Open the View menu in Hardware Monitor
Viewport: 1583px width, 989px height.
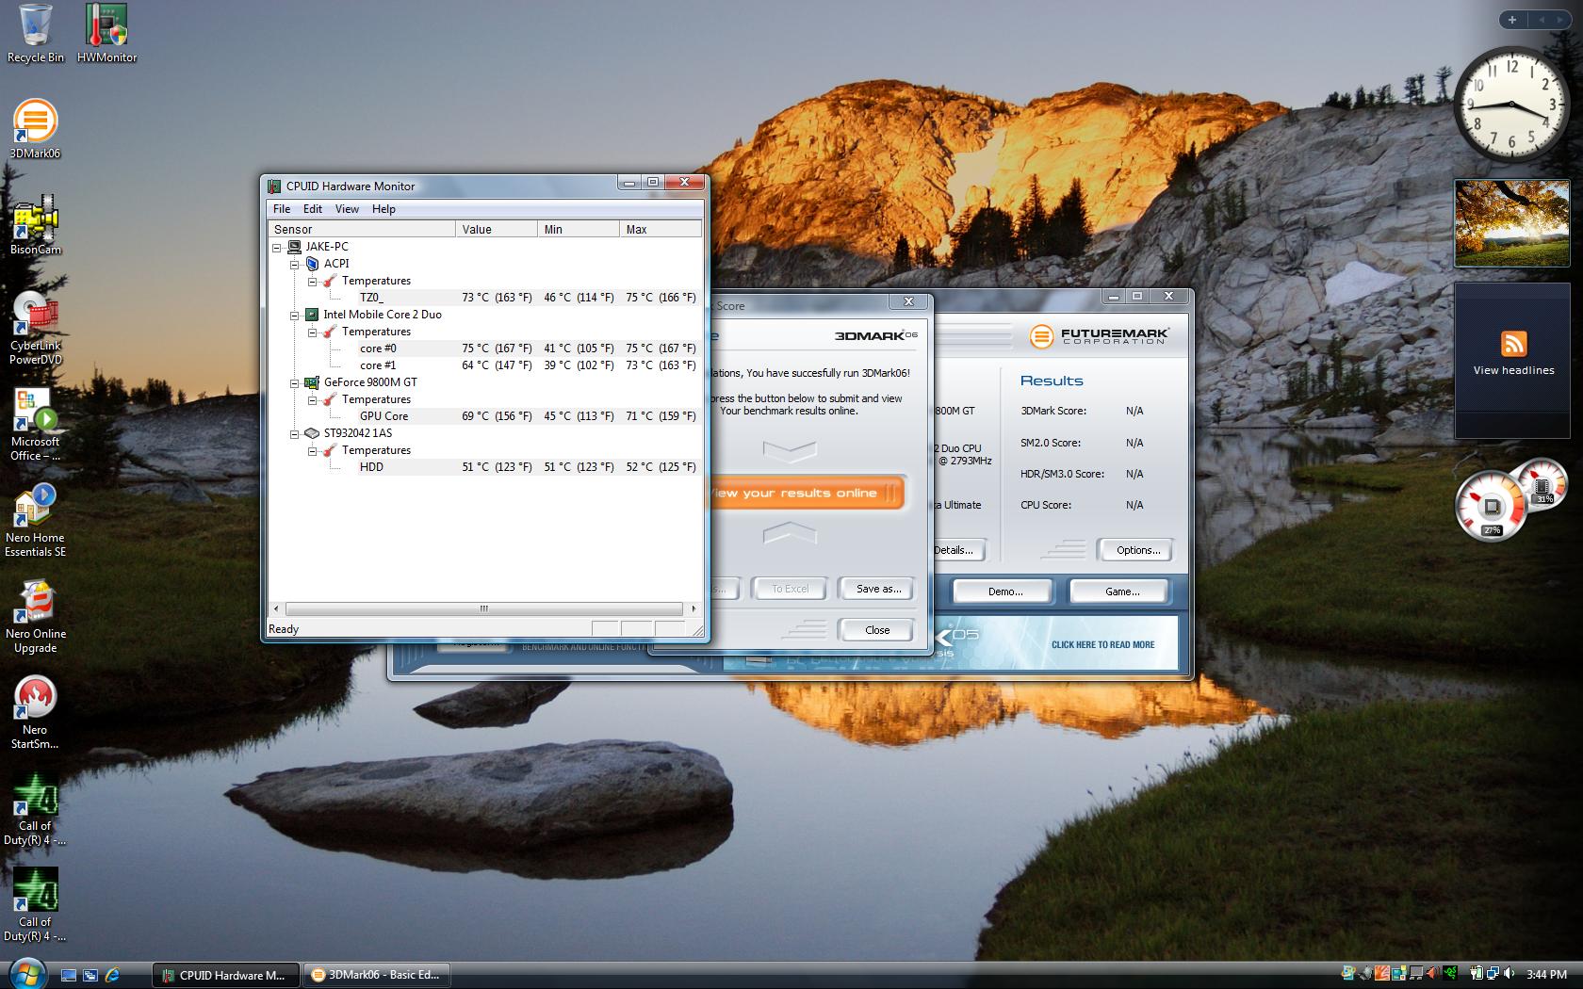[x=347, y=209]
